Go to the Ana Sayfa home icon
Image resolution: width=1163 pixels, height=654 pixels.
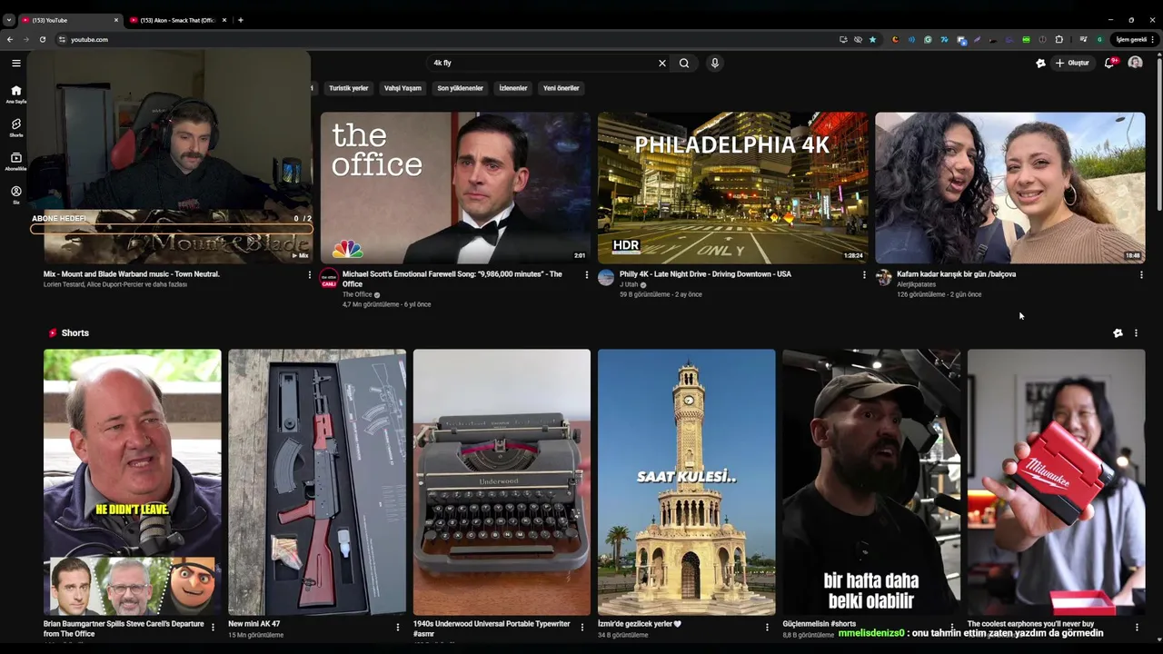15,94
